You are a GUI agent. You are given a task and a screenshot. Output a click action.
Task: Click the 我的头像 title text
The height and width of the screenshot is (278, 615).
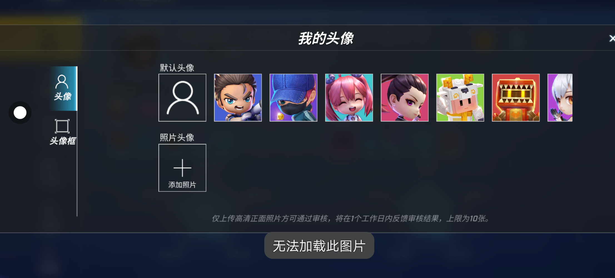coord(326,38)
